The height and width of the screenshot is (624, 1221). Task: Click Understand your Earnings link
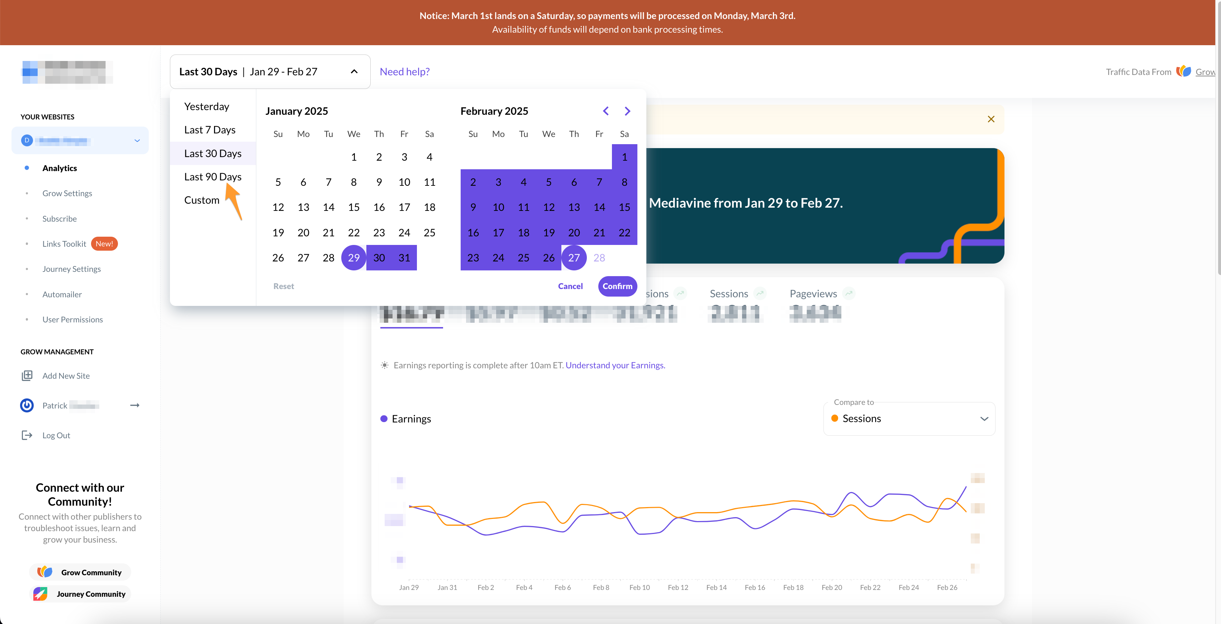[615, 365]
